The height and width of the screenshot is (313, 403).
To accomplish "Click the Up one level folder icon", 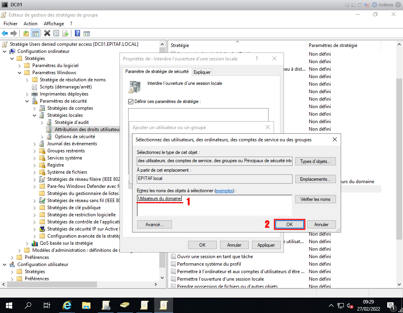I will (26, 33).
